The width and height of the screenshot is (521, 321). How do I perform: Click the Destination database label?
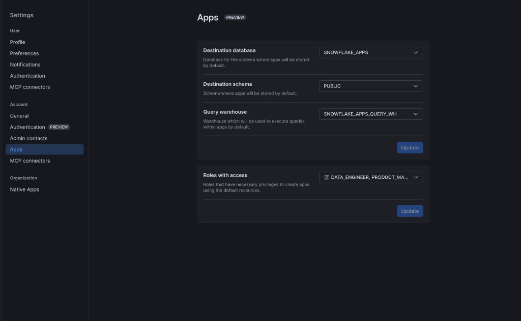[229, 50]
